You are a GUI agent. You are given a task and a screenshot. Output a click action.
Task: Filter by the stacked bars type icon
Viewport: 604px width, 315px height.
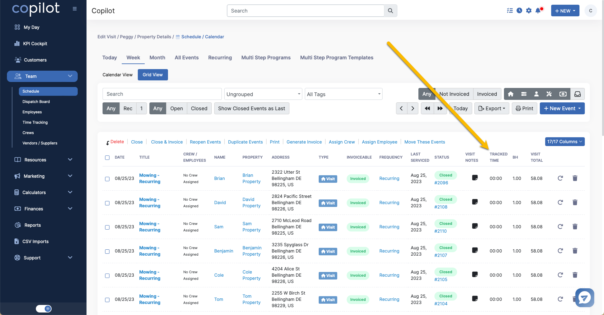(x=524, y=94)
